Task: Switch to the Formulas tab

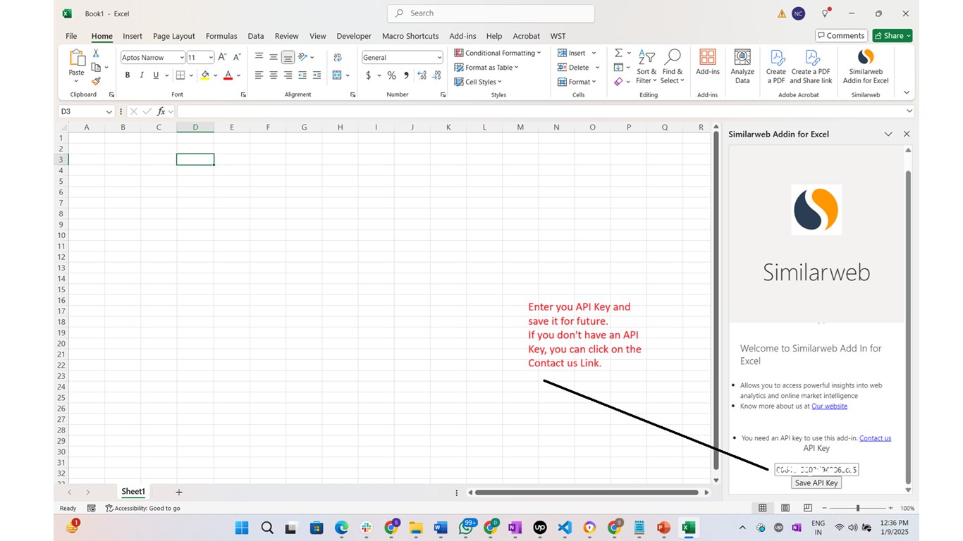Action: pos(221,36)
